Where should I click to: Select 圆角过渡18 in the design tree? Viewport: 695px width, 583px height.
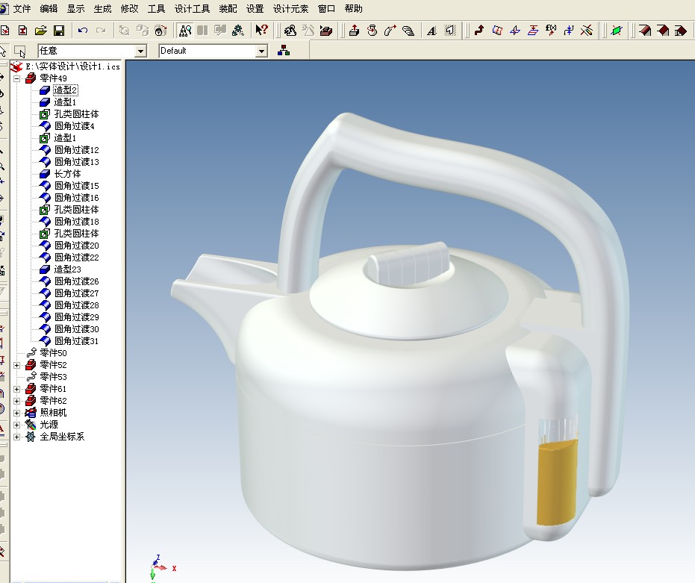tap(76, 222)
